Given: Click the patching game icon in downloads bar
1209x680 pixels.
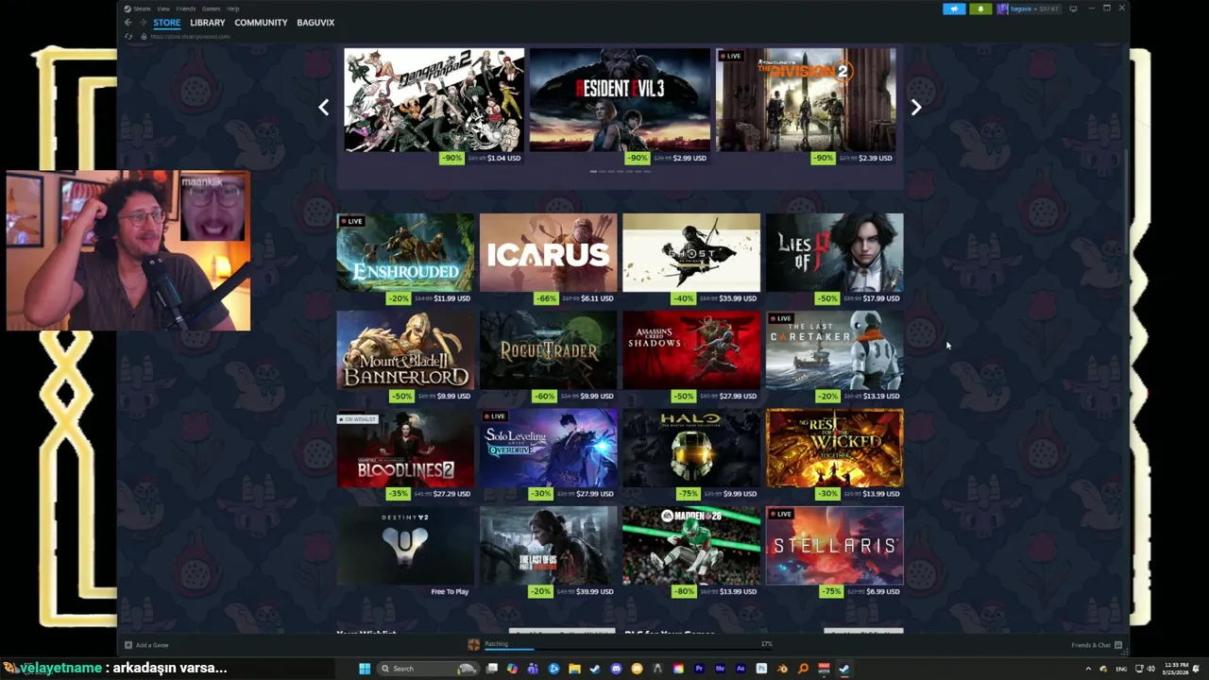Looking at the screenshot, I should pyautogui.click(x=474, y=645).
